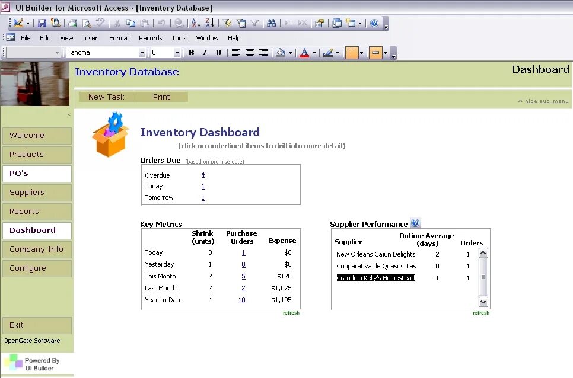Click the New Task button
Image resolution: width=573 pixels, height=378 pixels.
[x=106, y=97]
